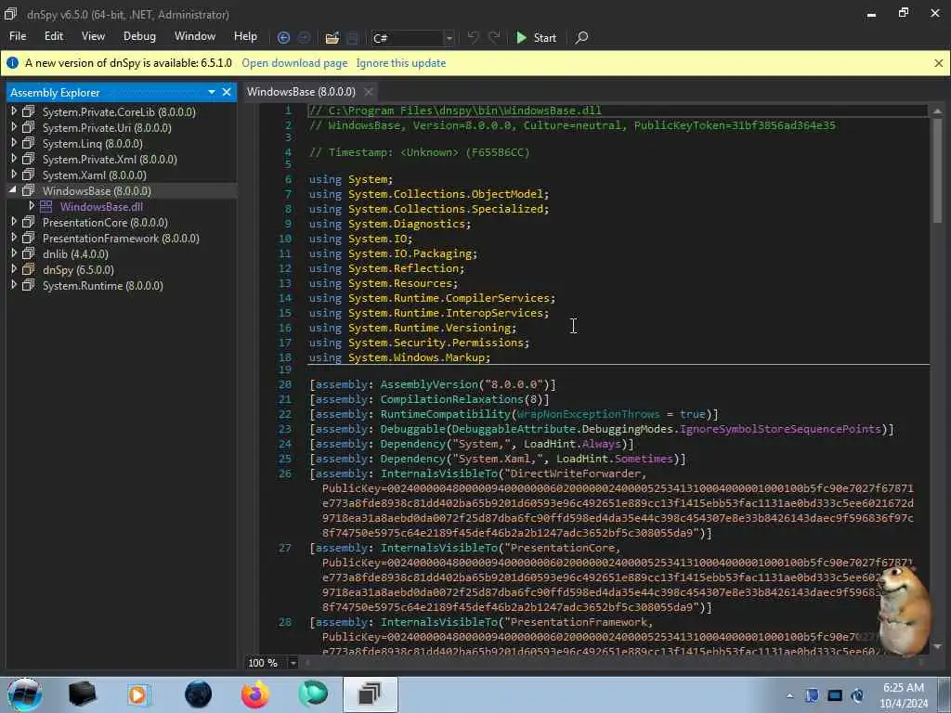Image resolution: width=951 pixels, height=713 pixels.
Task: Collapse the WindowsBase (8.0.0.0) node
Action: [13, 189]
